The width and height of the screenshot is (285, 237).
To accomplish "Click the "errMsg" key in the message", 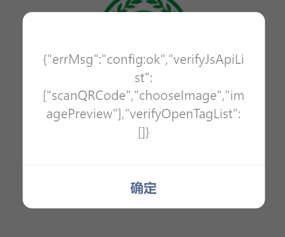I will [x=73, y=60].
